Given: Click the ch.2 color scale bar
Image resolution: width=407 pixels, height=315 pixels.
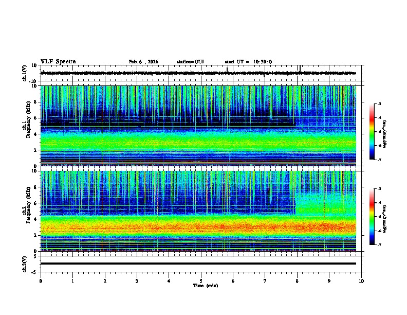Looking at the screenshot, I should click(372, 217).
